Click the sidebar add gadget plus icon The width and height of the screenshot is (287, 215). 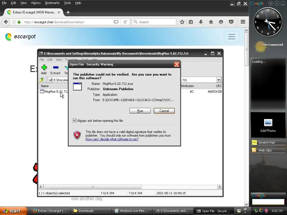pyautogui.click(x=271, y=3)
